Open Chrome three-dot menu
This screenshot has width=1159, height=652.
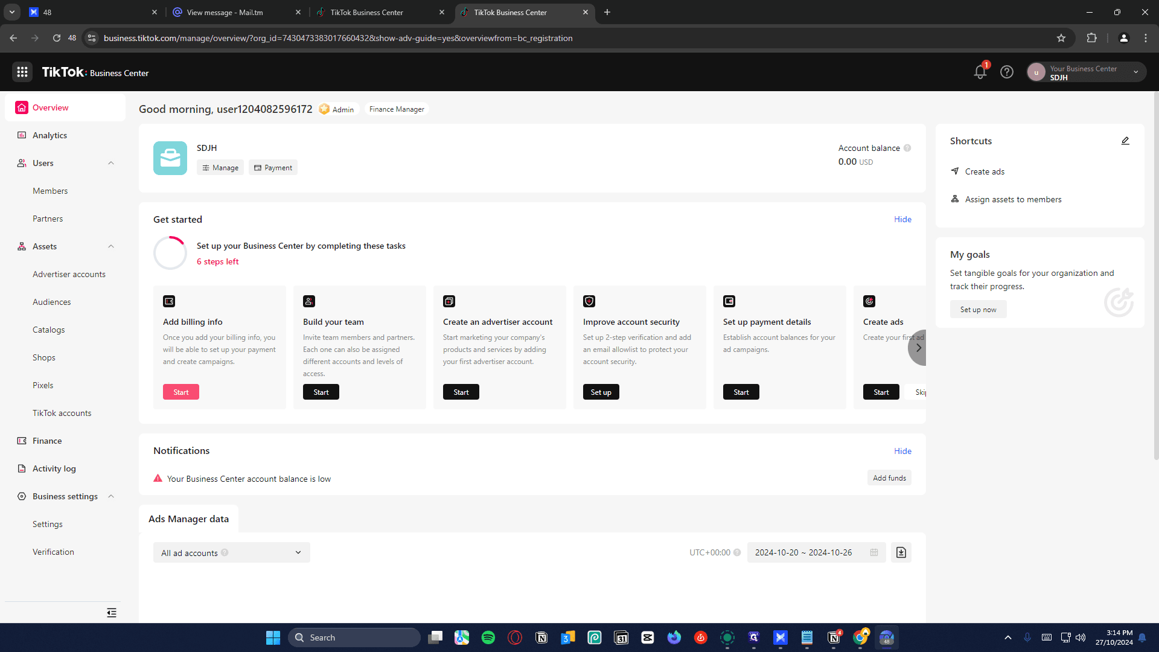tap(1146, 38)
